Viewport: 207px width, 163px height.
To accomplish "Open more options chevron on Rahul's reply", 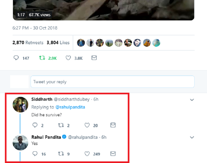I will click(x=192, y=137).
